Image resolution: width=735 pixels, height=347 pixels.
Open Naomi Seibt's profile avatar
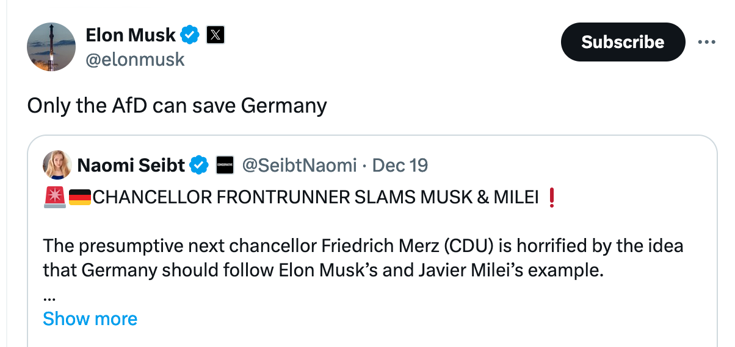click(57, 165)
